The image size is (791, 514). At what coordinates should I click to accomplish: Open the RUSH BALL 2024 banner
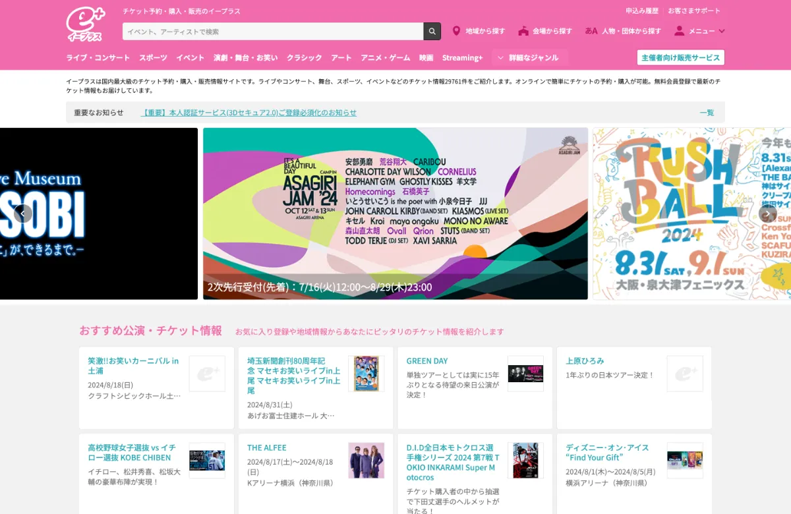coord(692,214)
